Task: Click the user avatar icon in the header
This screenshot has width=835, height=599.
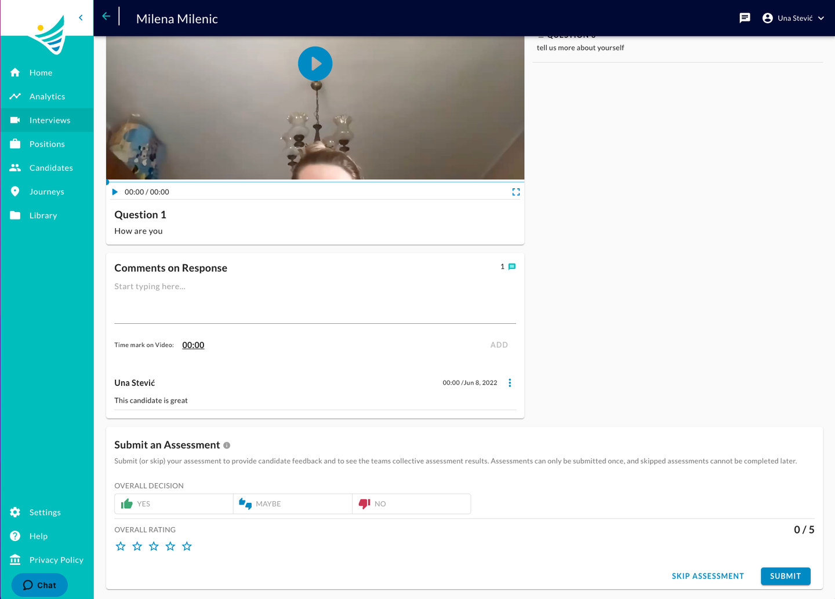Action: tap(768, 18)
